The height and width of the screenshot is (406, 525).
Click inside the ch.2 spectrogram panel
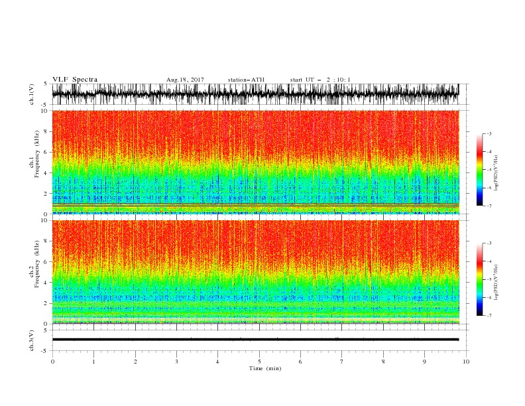[x=255, y=272]
